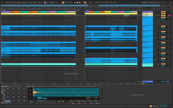Click the Set locator button
Screen dimensions: 173x108
[x=144, y=8]
